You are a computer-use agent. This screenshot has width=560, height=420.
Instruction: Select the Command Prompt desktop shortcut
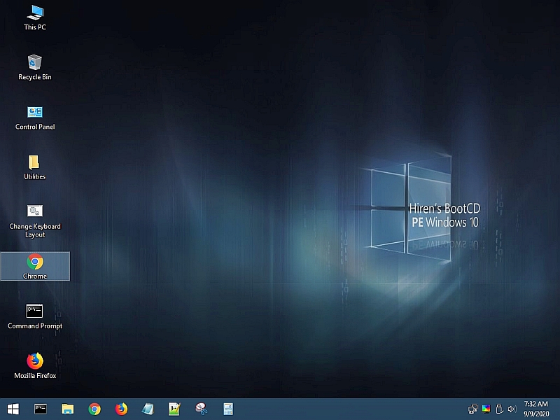point(35,316)
